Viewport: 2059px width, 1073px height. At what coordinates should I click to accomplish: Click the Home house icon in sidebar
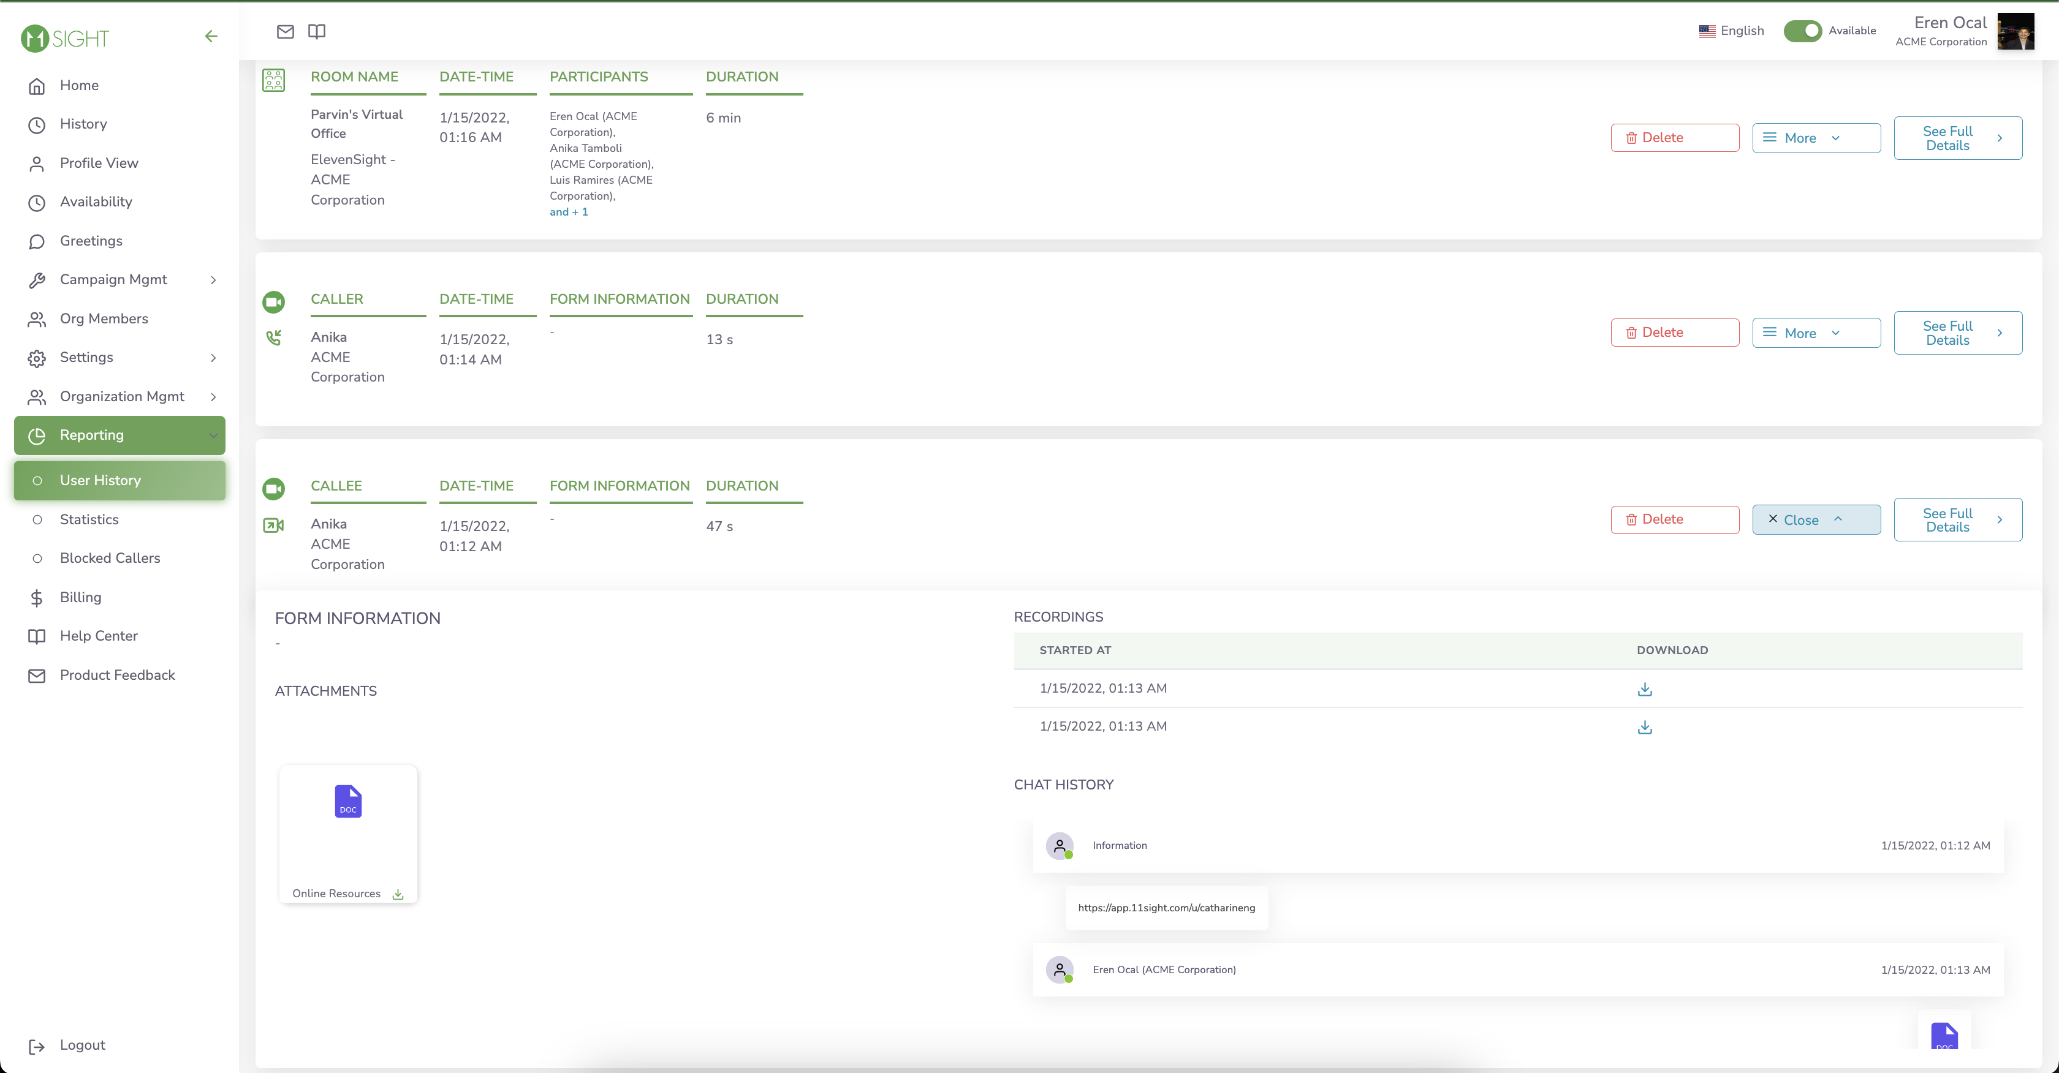37,86
